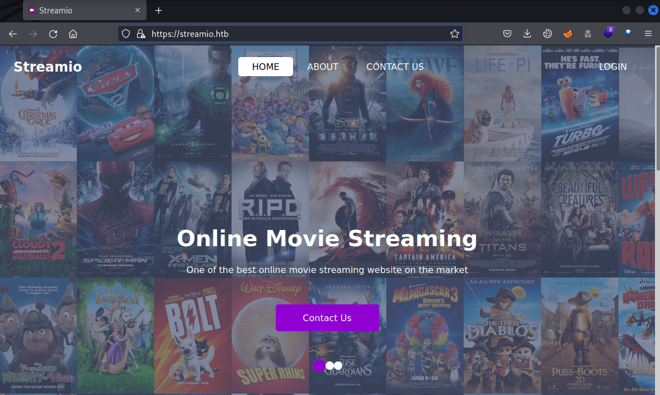Click the purple Contact Us button
This screenshot has height=395, width=660.
pyautogui.click(x=327, y=318)
